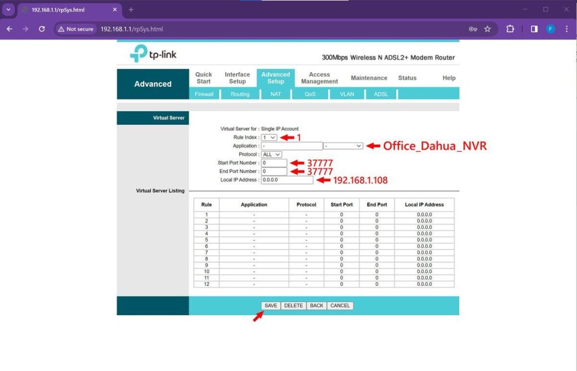Open the tab search chevron
The width and height of the screenshot is (577, 371).
[x=8, y=10]
